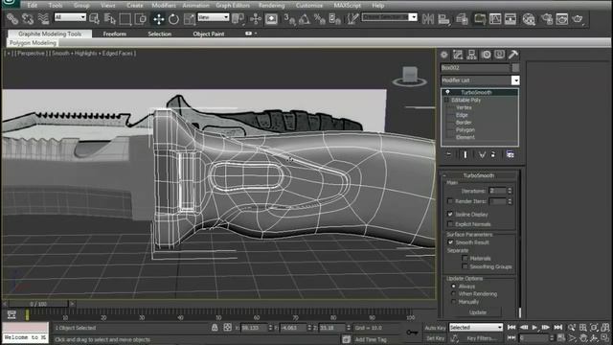
Task: Open the Modify command panel tab
Action: coord(458,55)
